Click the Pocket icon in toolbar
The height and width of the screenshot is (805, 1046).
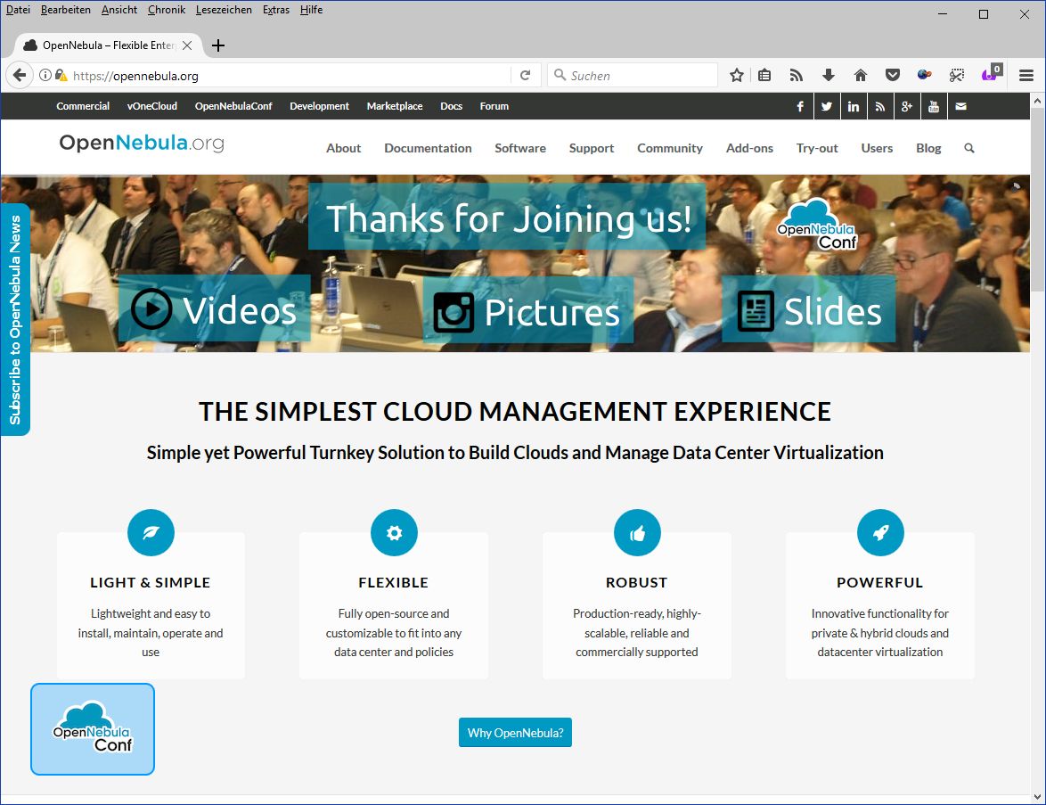point(893,76)
